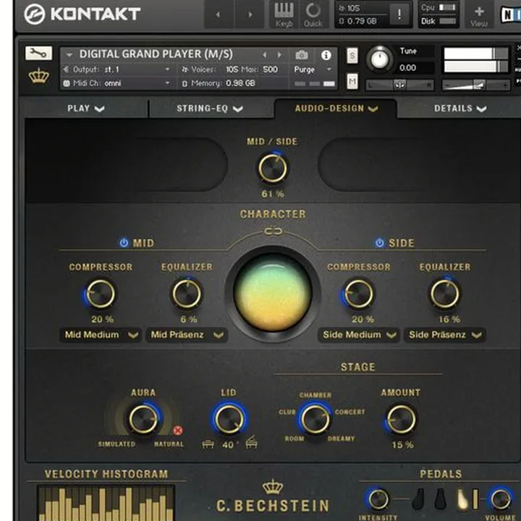Open the Side Präsenz equalizer dropdown

[x=445, y=334]
